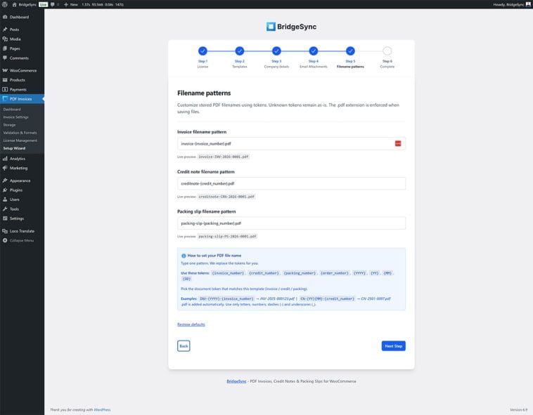Click the Analytics bar chart icon
533x415 pixels.
(5, 159)
